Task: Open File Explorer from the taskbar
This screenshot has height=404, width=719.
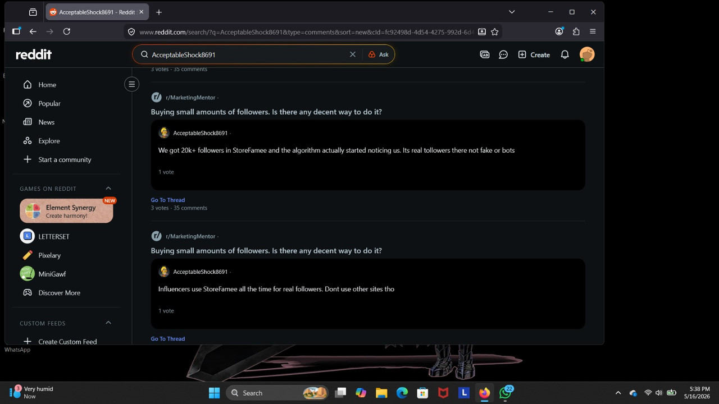Action: (381, 393)
